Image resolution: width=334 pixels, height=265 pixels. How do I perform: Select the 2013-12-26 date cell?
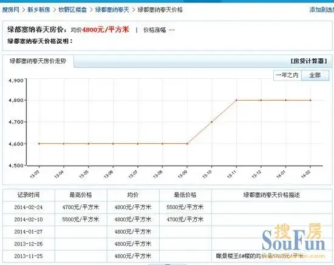point(29,244)
